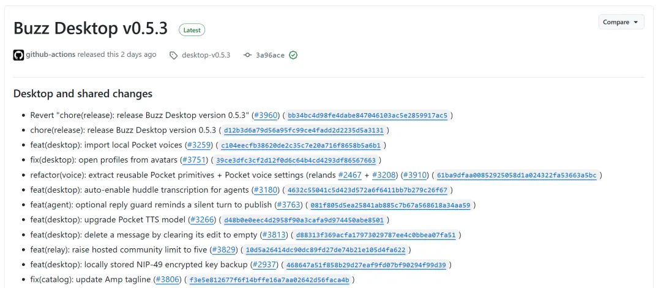Viewport: 661px width, 288px height.
Task: Click 'feat(desktop): auto-enable huddle transcription' text
Action: [x=140, y=190]
